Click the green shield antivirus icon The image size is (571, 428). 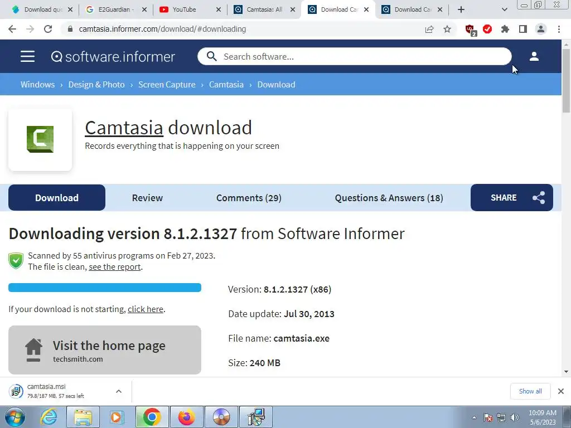[x=16, y=261]
